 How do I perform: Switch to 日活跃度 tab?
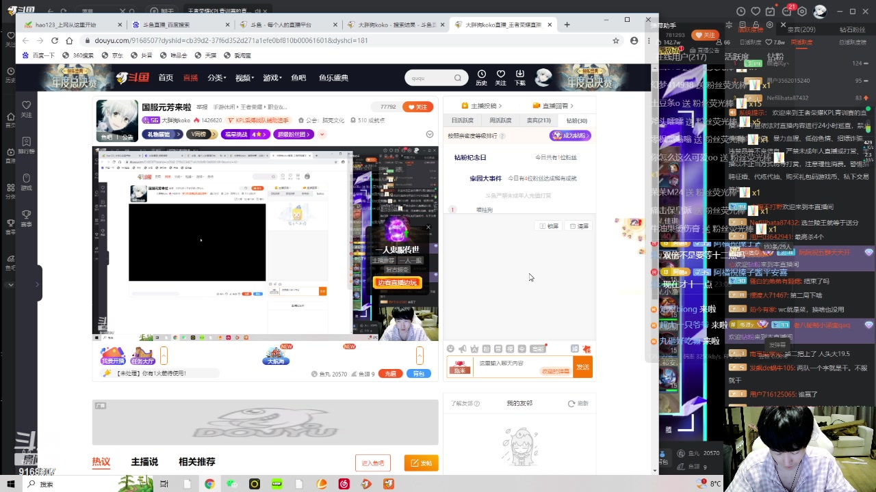[462, 120]
